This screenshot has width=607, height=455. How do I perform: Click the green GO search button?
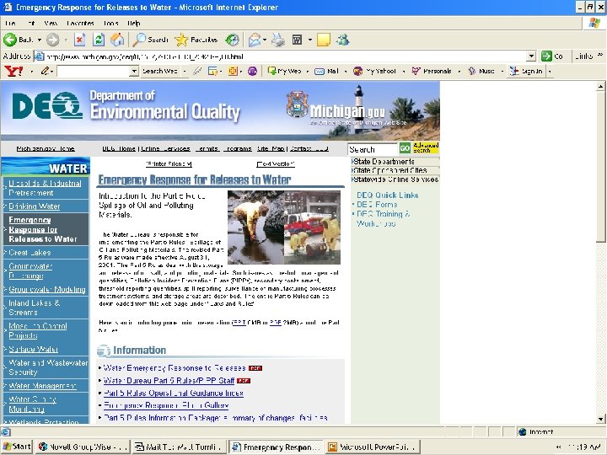[405, 148]
